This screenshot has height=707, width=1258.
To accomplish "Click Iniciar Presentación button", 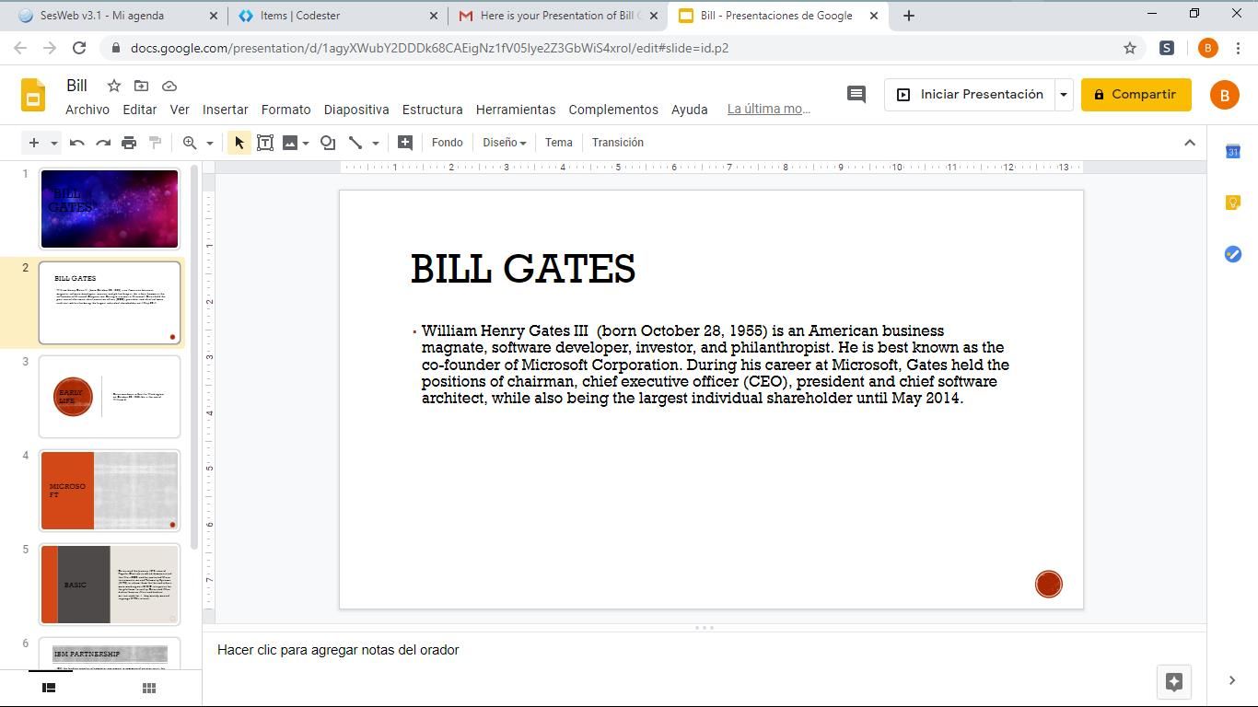I will pos(970,94).
